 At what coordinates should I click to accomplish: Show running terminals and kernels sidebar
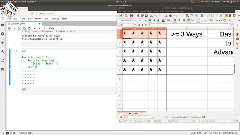[3, 34]
